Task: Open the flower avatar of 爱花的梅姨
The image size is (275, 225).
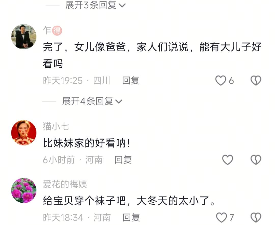Action: (24, 190)
